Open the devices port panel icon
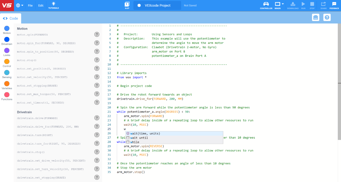The width and height of the screenshot is (341, 182). click(x=316, y=17)
